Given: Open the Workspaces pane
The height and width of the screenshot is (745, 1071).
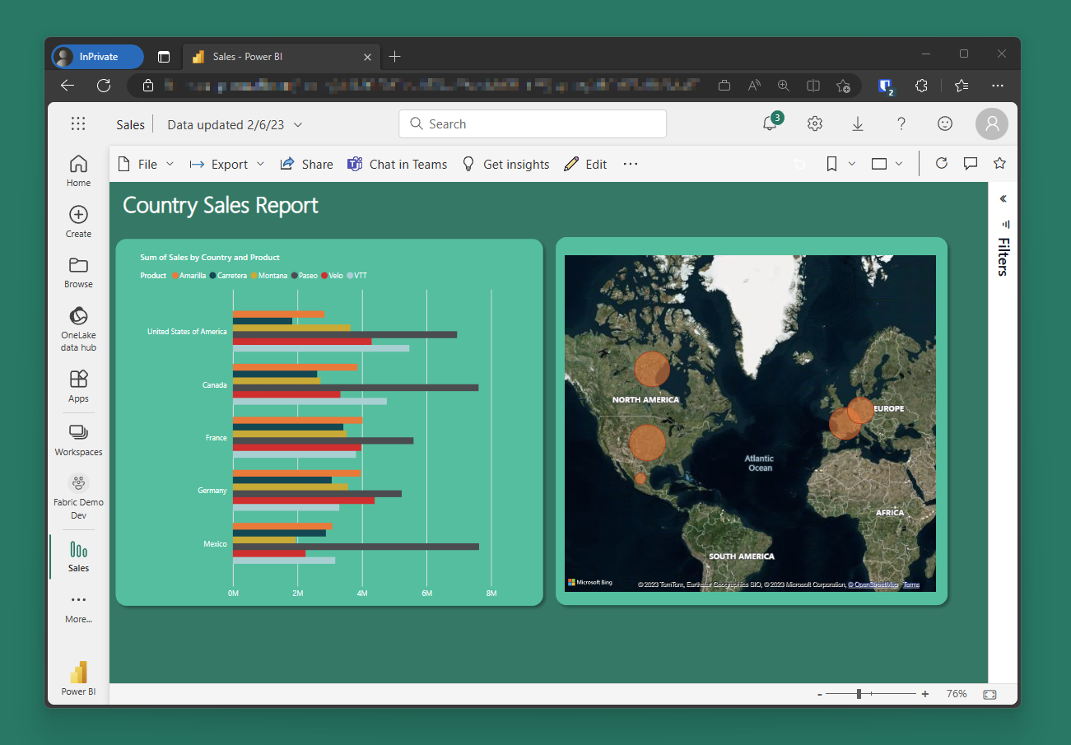Looking at the screenshot, I should click(78, 440).
